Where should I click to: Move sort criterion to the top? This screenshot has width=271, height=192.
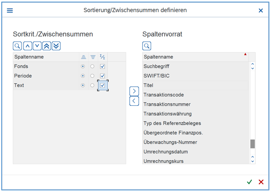(x=47, y=46)
